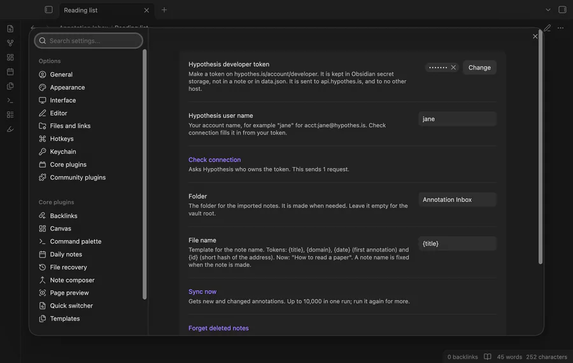Open daily note calendar ribbon icon

(x=10, y=72)
